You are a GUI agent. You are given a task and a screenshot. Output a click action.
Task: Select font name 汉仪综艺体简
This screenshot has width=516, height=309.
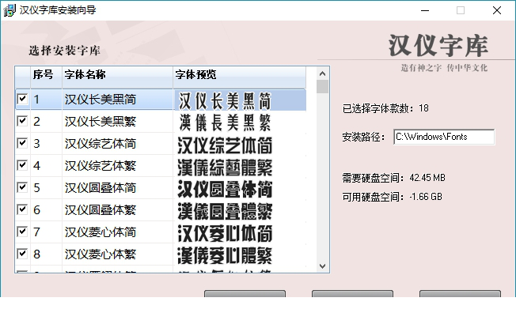click(x=101, y=144)
